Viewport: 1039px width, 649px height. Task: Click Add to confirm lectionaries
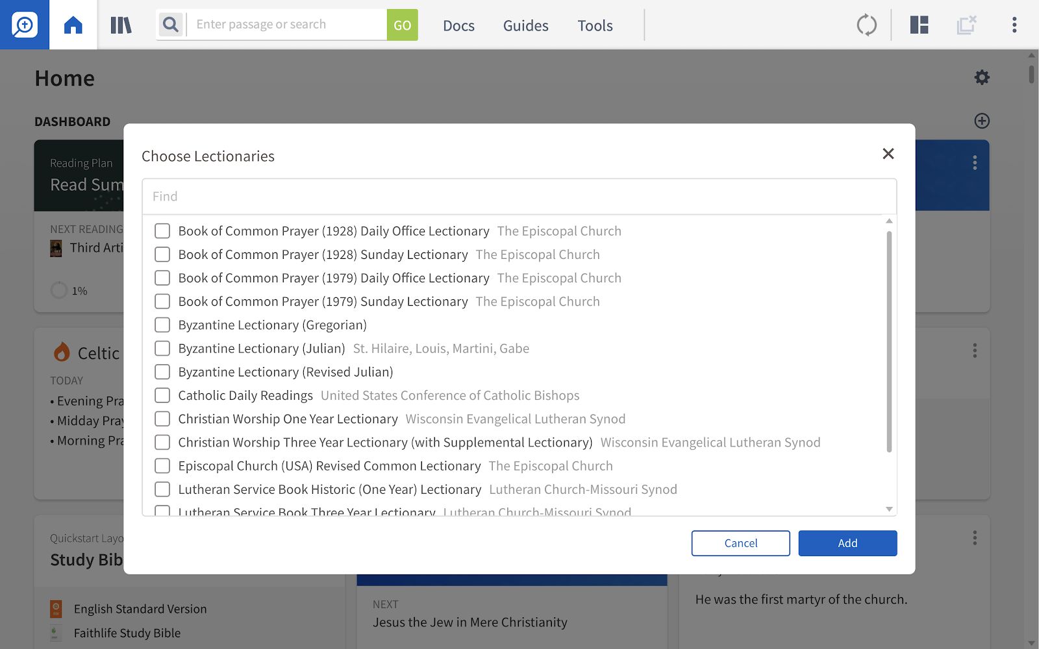(x=847, y=543)
